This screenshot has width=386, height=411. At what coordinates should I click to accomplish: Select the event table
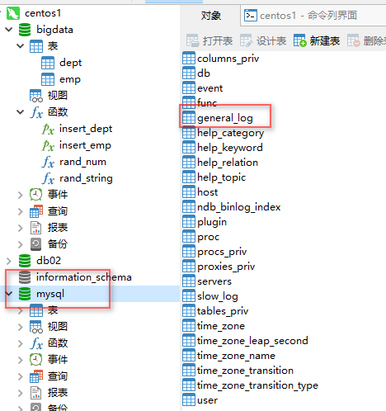click(203, 88)
